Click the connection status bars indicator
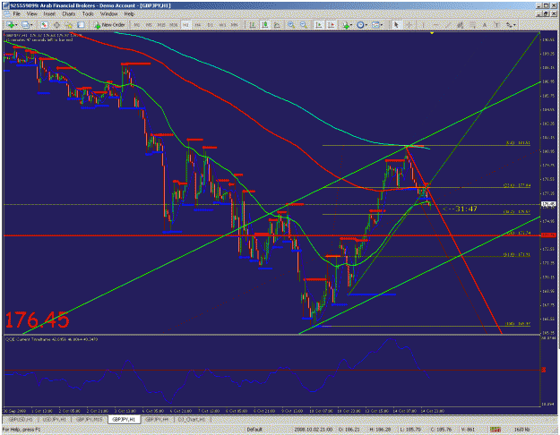560x435 pixels. tap(495, 430)
